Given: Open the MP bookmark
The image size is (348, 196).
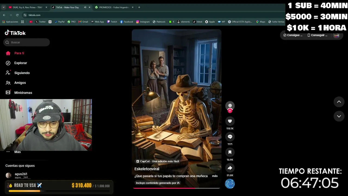Looking at the screenshot, I should pyautogui.click(x=221, y=22).
